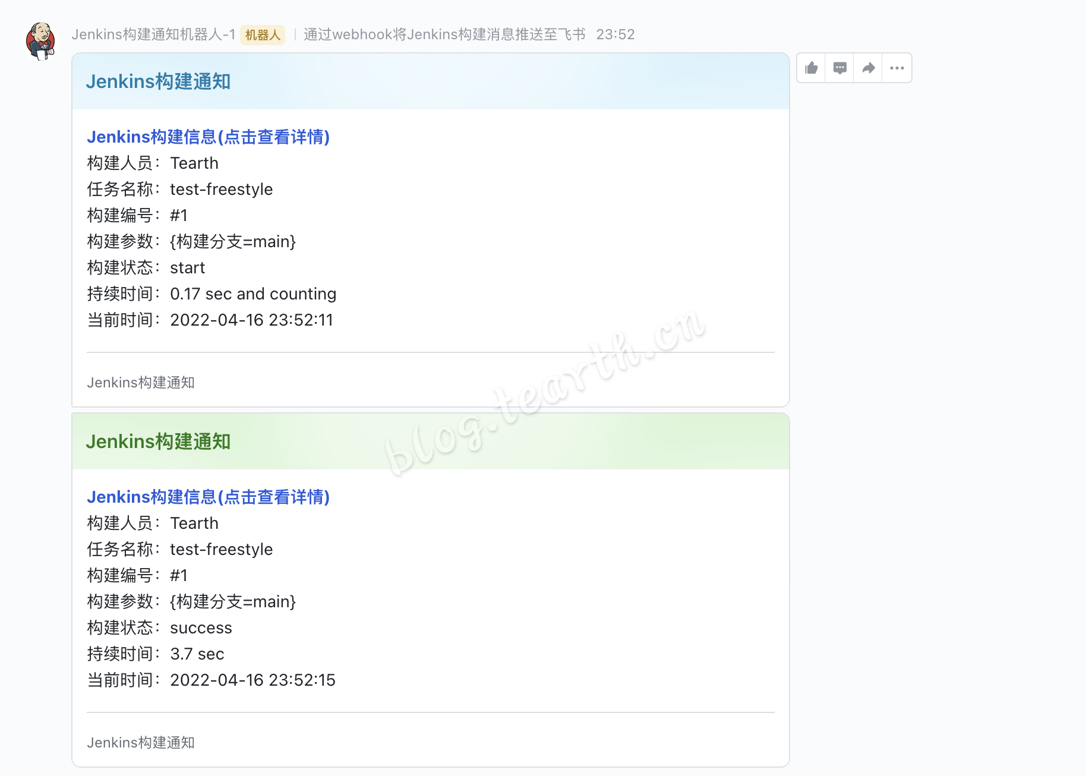The width and height of the screenshot is (1086, 776).
Task: Click the sender name Jenkins构建通知机器人-1
Action: click(x=153, y=34)
